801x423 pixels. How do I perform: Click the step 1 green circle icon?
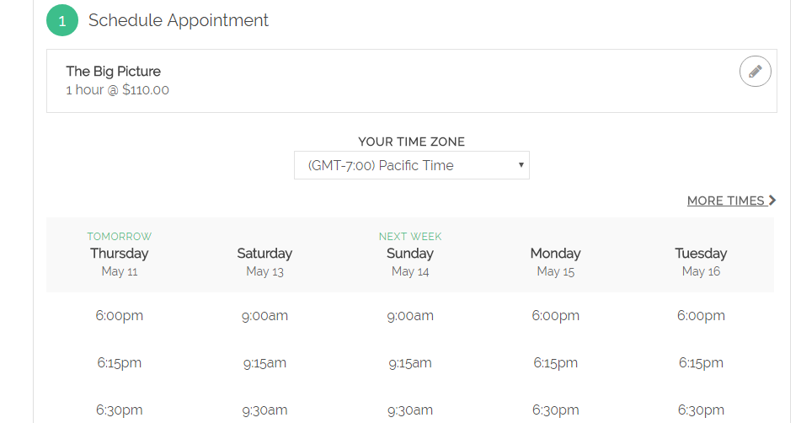(62, 20)
